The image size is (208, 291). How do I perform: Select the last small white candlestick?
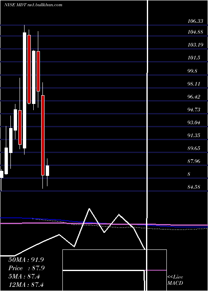click(x=47, y=171)
